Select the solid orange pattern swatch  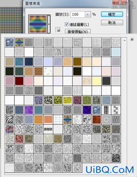point(38,119)
